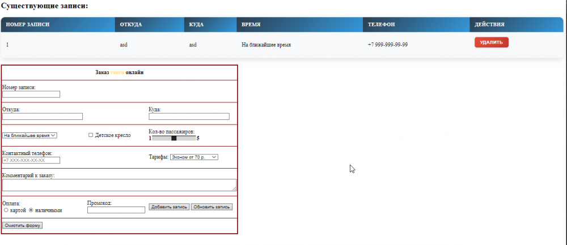Click the Очистить форму button
The image size is (567, 245).
pos(23,225)
